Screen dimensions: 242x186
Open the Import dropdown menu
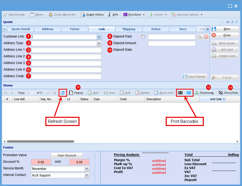coord(158,15)
